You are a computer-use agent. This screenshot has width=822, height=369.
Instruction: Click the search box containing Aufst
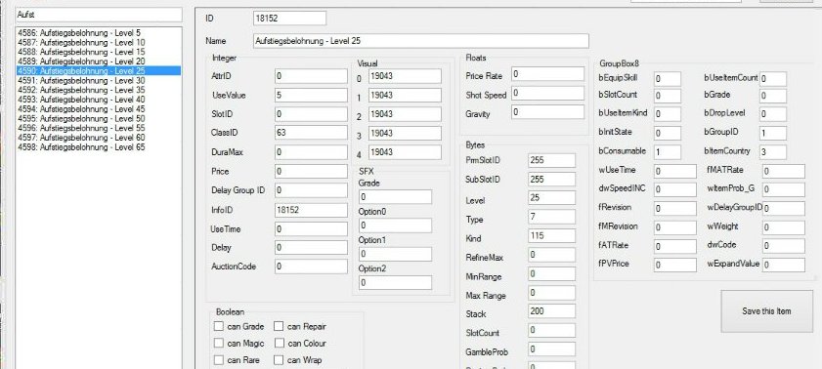(99, 15)
